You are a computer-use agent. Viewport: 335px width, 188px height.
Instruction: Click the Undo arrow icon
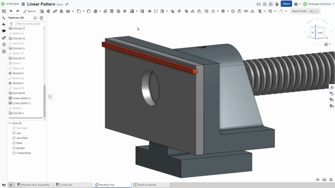(11, 11)
